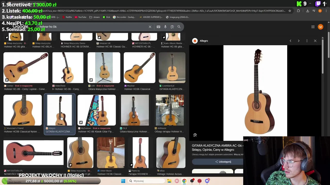Open the Chrome extensions puzzle icon

tap(299, 11)
